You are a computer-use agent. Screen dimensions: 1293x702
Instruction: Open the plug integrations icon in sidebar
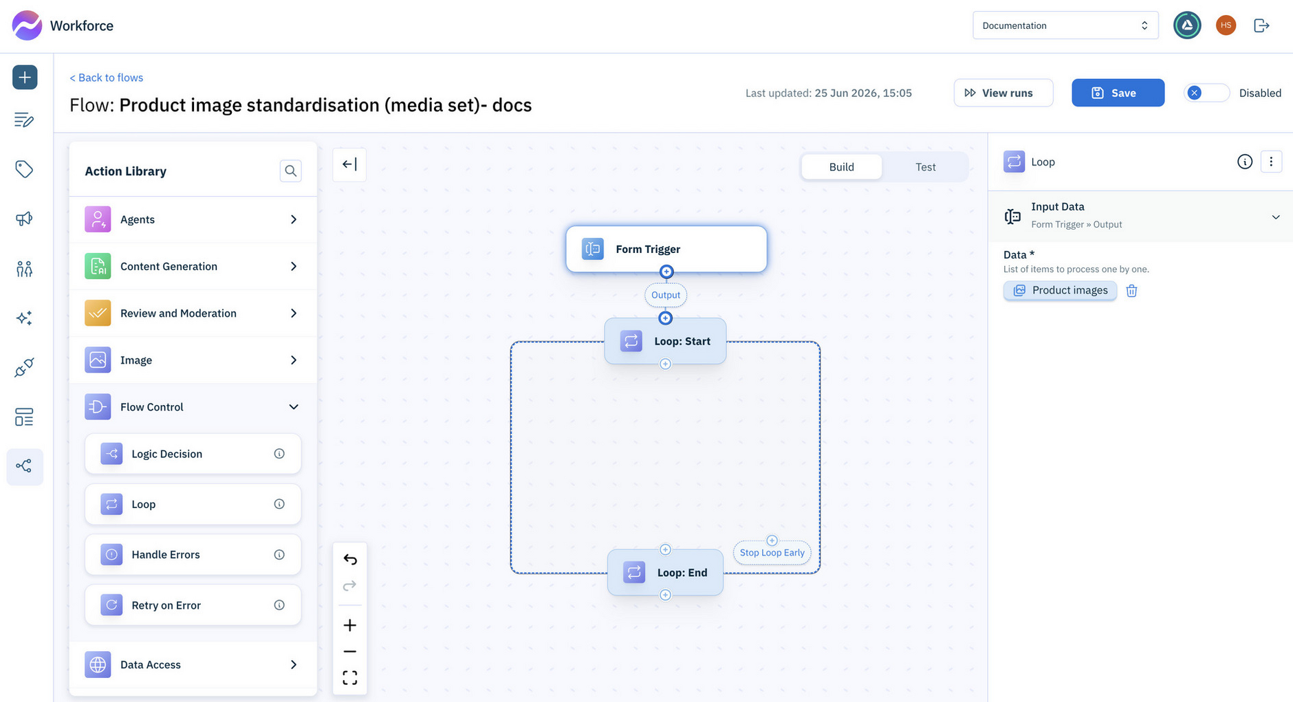pos(24,368)
